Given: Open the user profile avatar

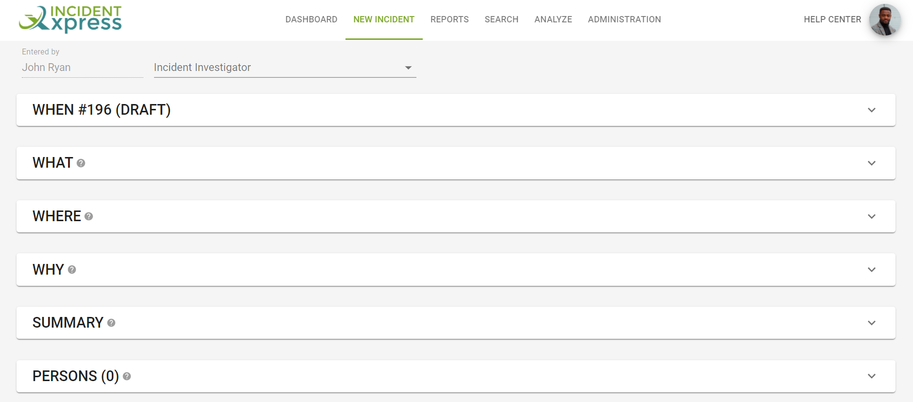Looking at the screenshot, I should [x=885, y=19].
